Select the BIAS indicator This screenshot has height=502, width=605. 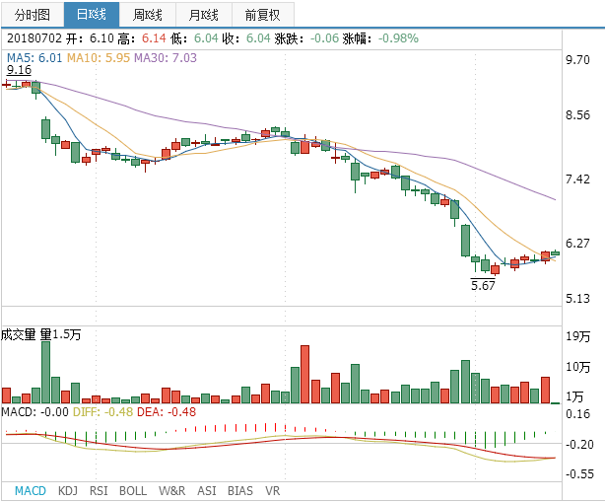(x=240, y=491)
